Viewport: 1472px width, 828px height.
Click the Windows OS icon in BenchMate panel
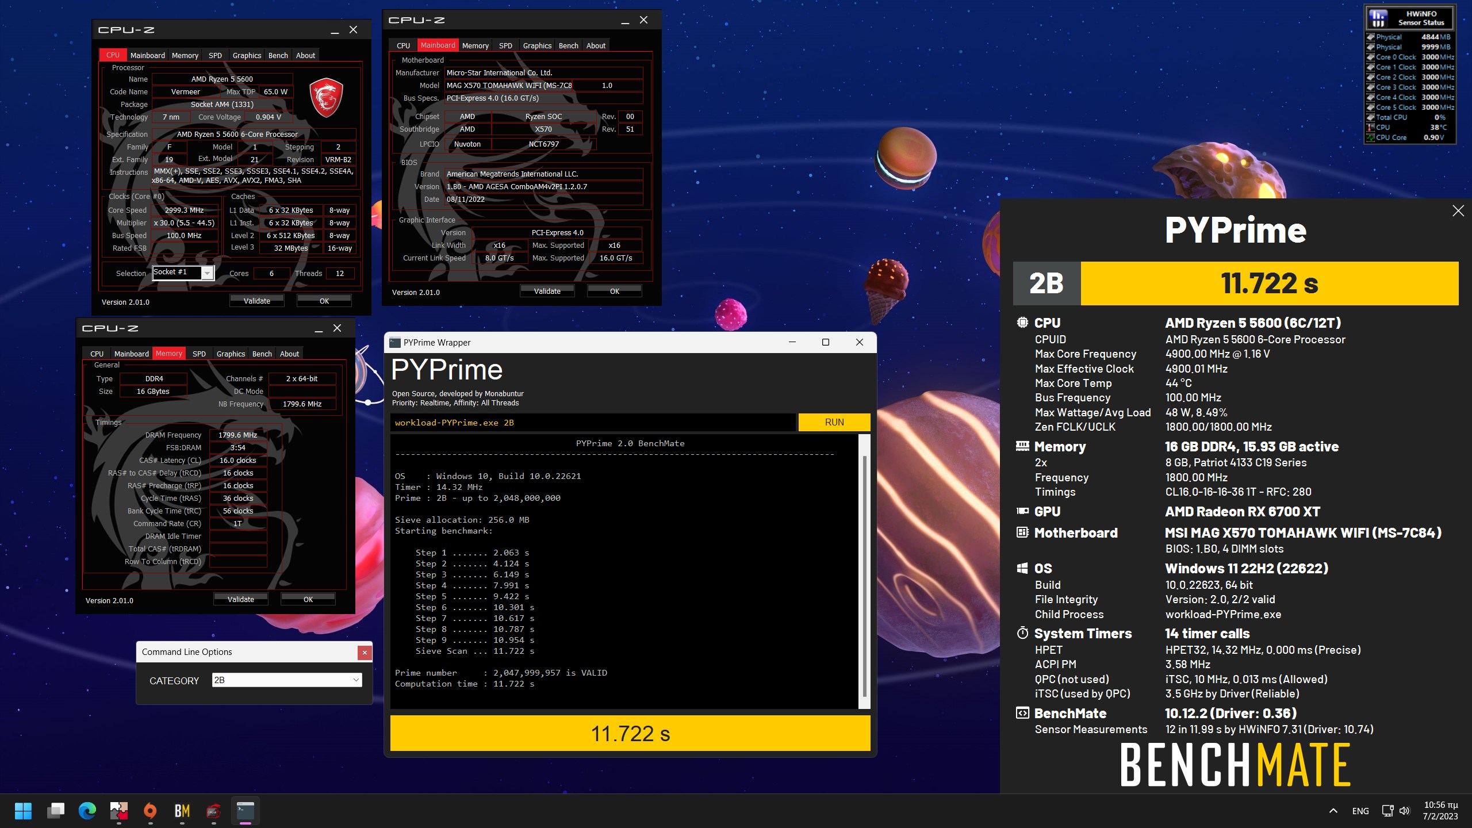pos(1022,568)
